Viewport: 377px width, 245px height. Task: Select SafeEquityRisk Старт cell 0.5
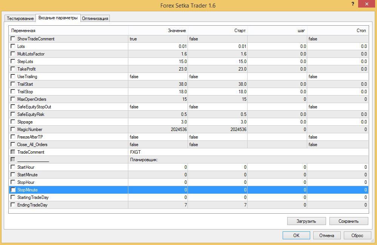[218, 114]
